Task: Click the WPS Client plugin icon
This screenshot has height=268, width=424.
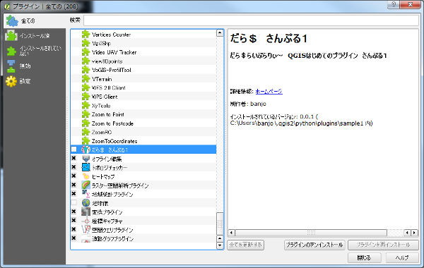Action: (86, 97)
